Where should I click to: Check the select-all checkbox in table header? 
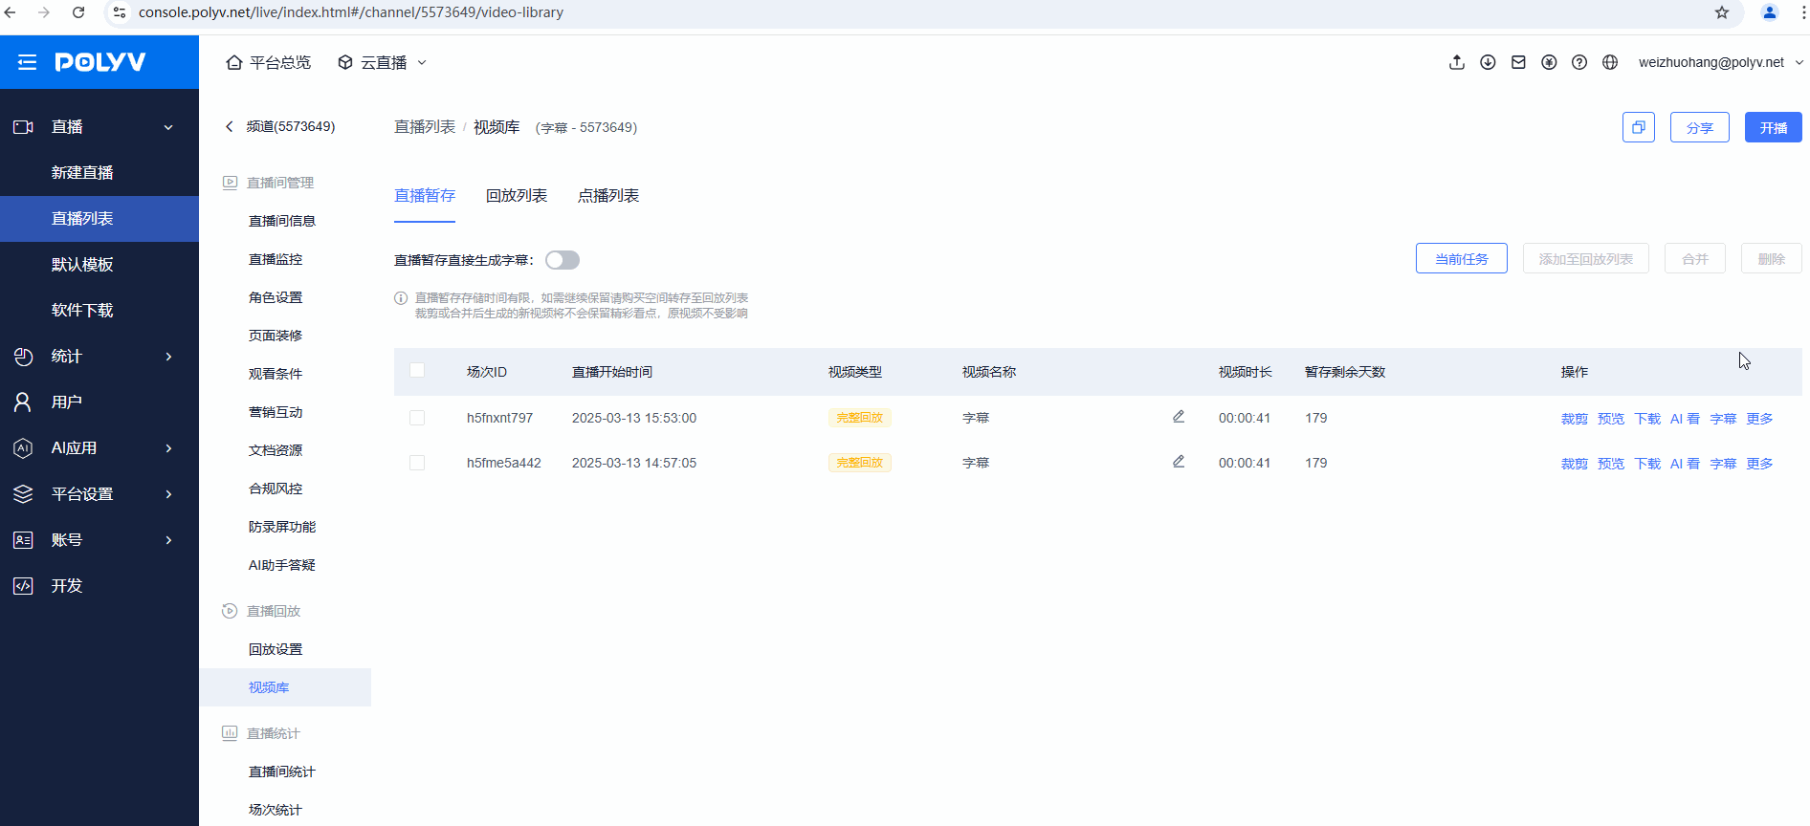pos(417,370)
